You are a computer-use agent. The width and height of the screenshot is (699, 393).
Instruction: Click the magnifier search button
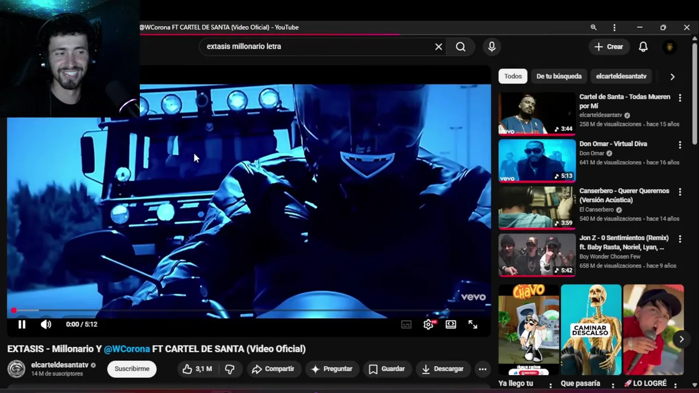pos(461,47)
